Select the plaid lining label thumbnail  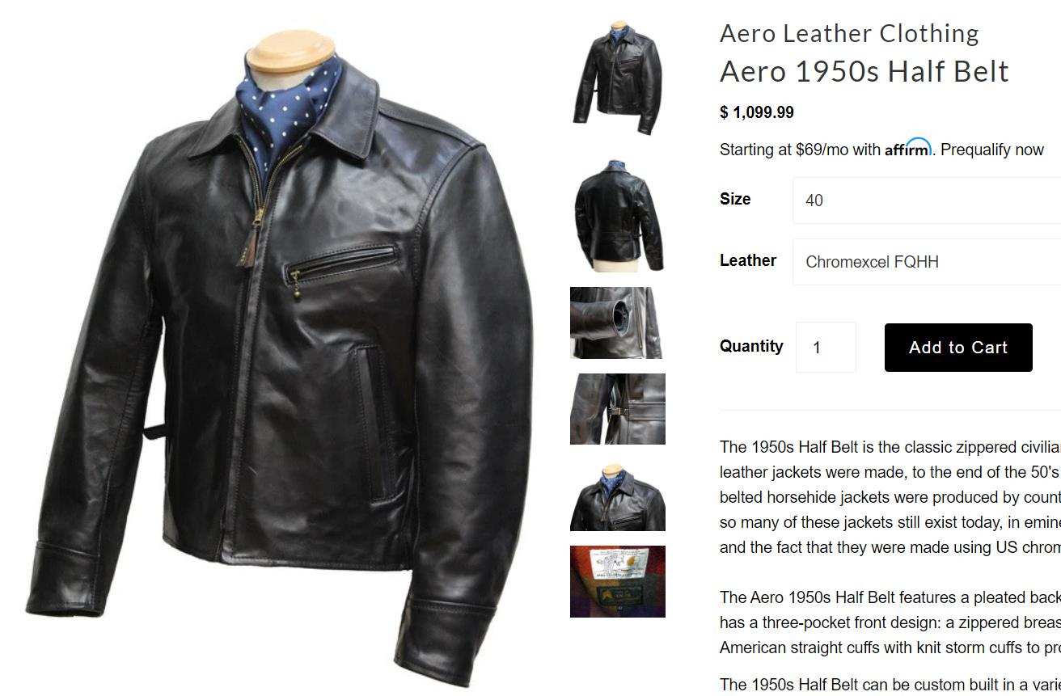[x=618, y=581]
